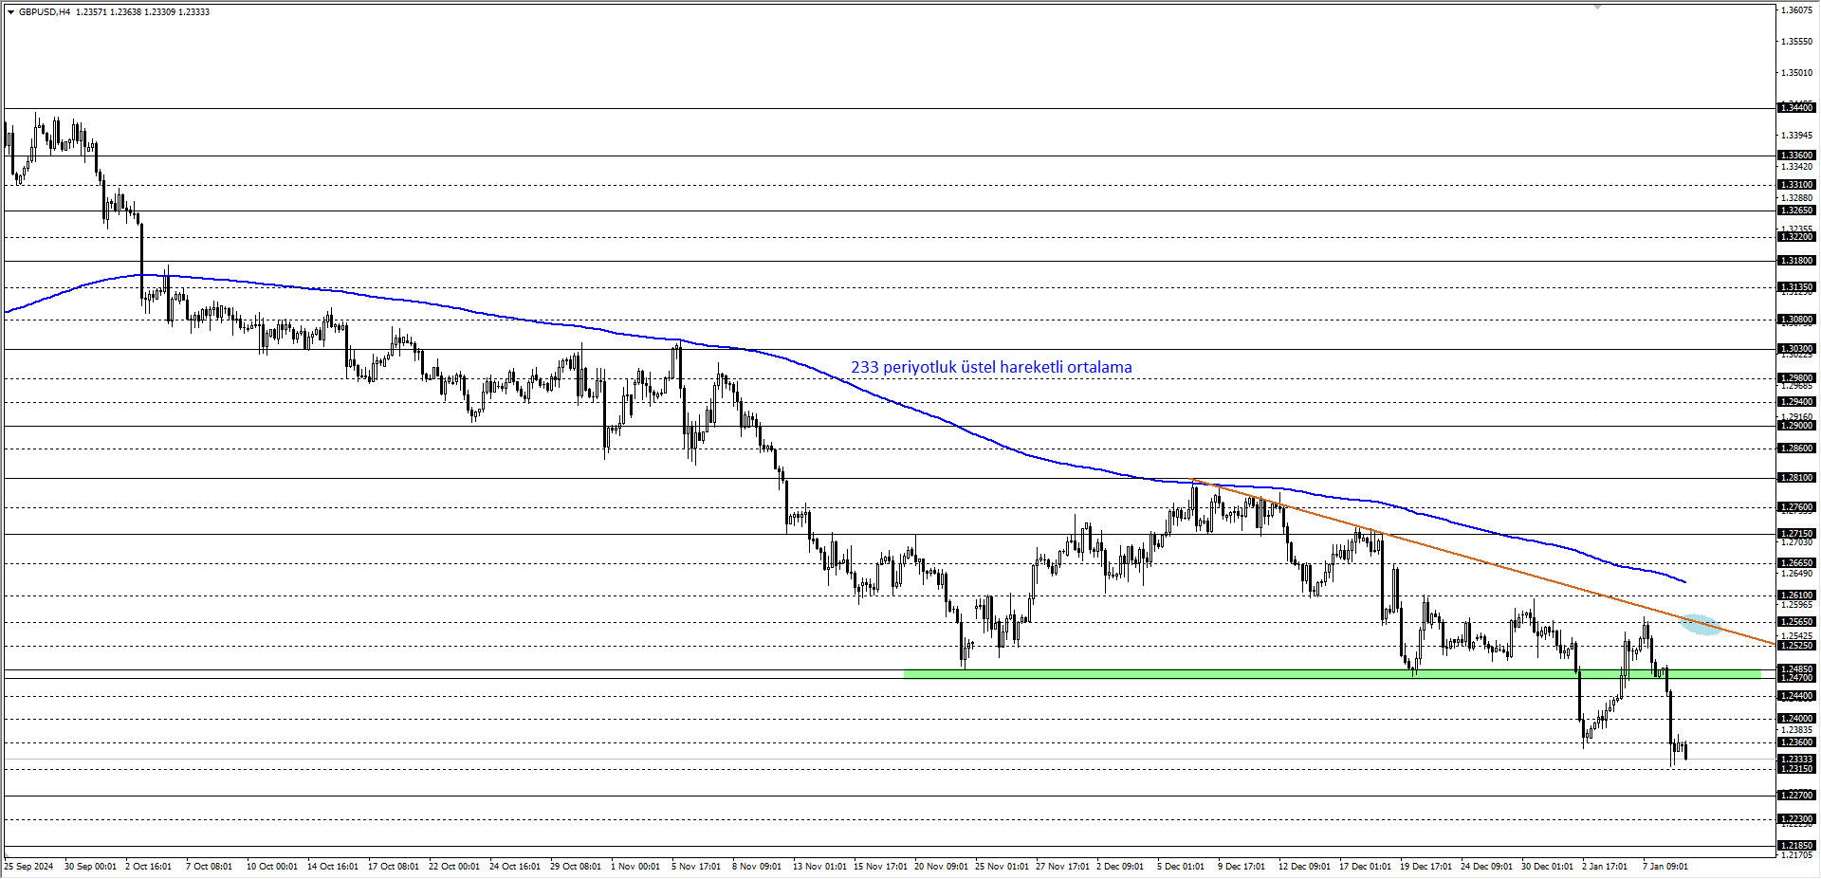This screenshot has width=1821, height=879.
Task: Click the 1.27600 price level label
Action: click(1796, 507)
